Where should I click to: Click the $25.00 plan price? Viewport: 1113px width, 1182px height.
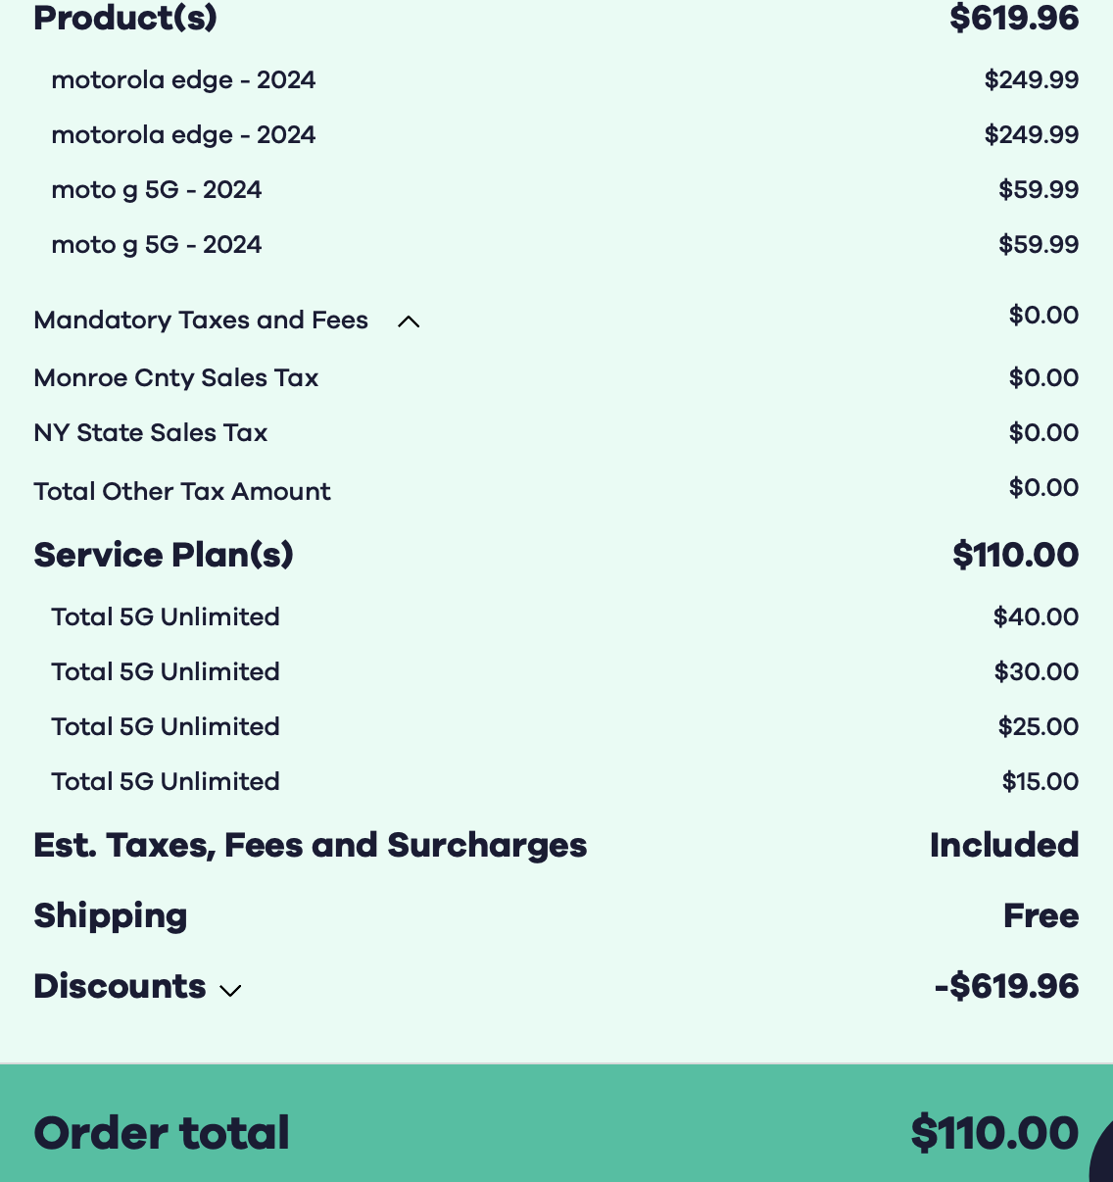click(1038, 727)
